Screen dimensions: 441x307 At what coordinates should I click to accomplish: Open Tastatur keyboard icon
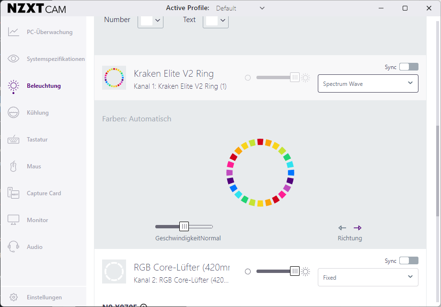(13, 140)
